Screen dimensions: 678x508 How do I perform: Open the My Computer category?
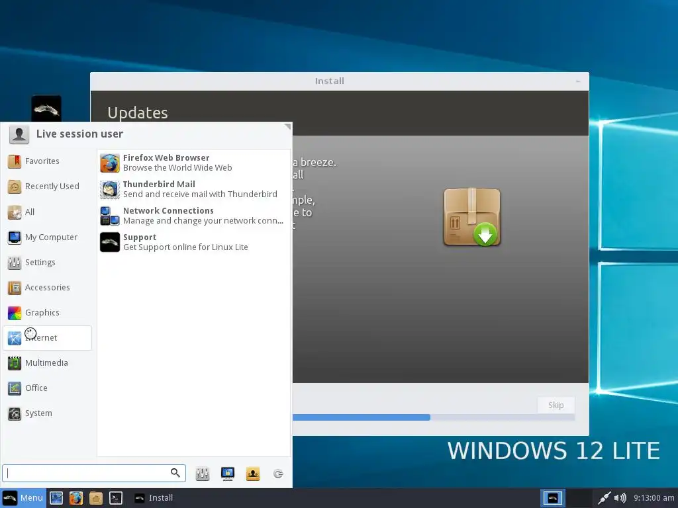click(47, 237)
